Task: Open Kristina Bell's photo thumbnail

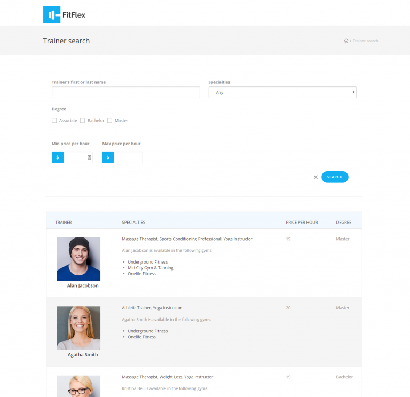Action: (x=78, y=386)
